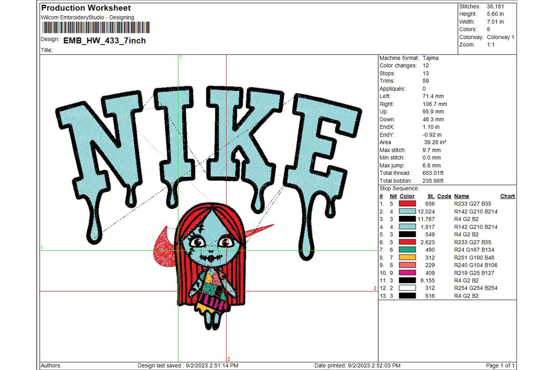Select the name 'R240 G104 B106'

[476, 265]
